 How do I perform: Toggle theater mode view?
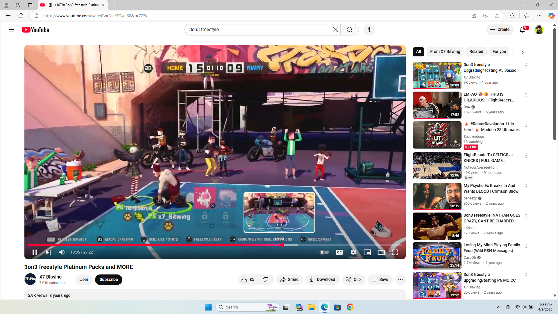(381, 252)
